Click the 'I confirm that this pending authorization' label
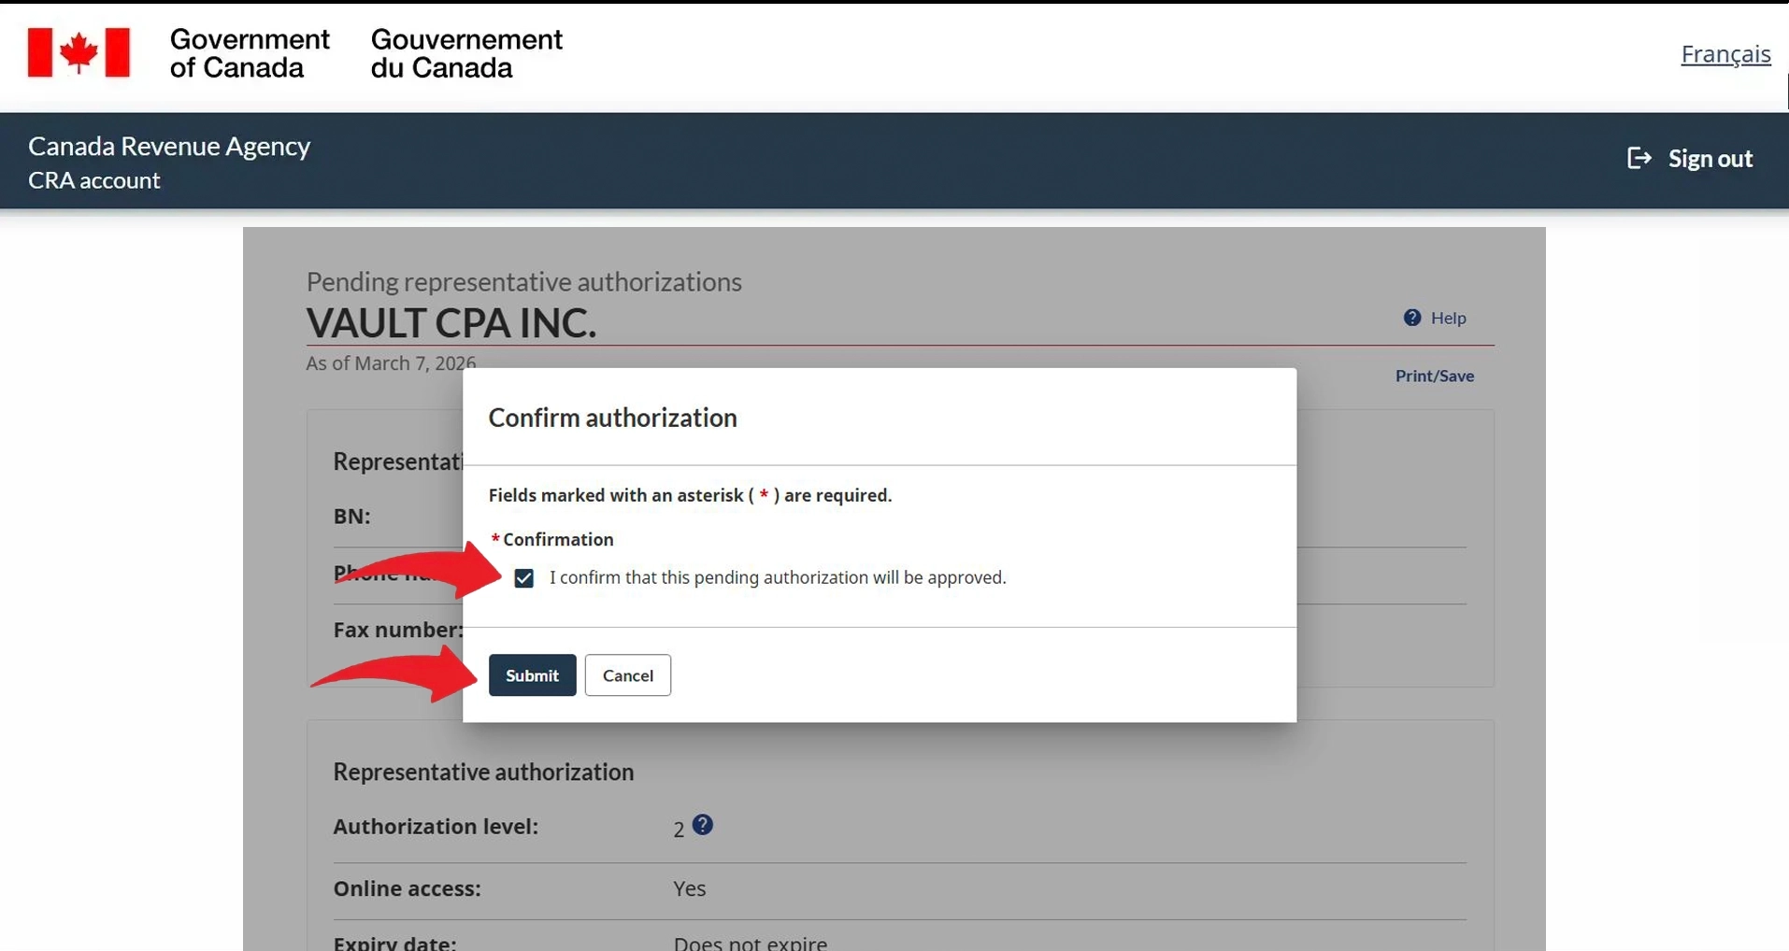Image resolution: width=1789 pixels, height=951 pixels. point(777,577)
